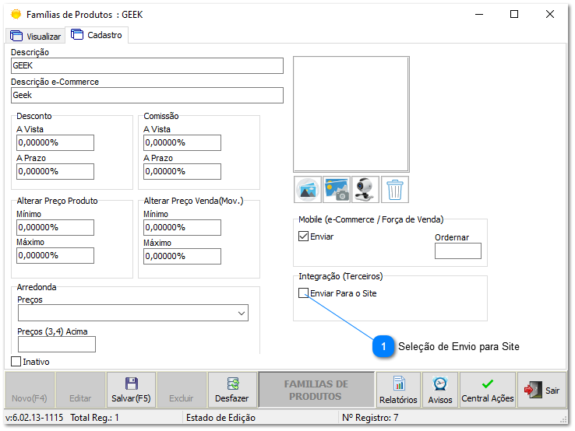
Task: Enable Enviar Para o Site checkbox
Action: pos(304,293)
